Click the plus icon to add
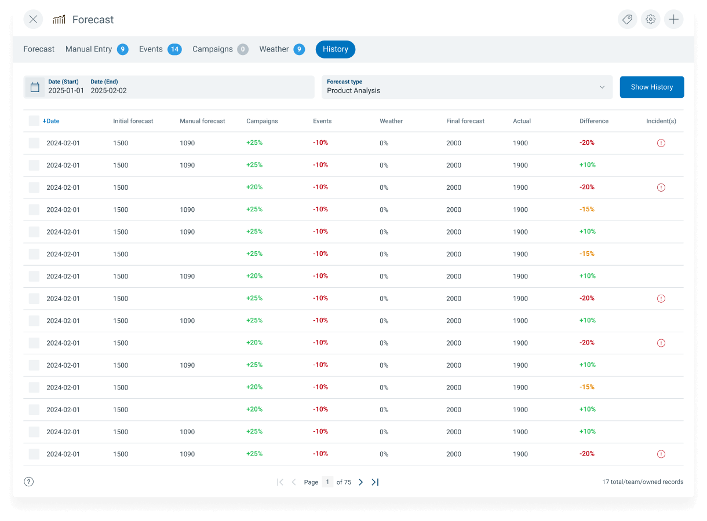The image size is (707, 521). [x=673, y=19]
